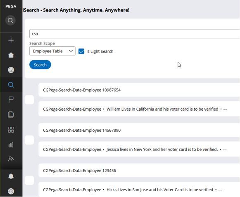Open the dashboard gauge icon in sidebar

tap(11, 70)
